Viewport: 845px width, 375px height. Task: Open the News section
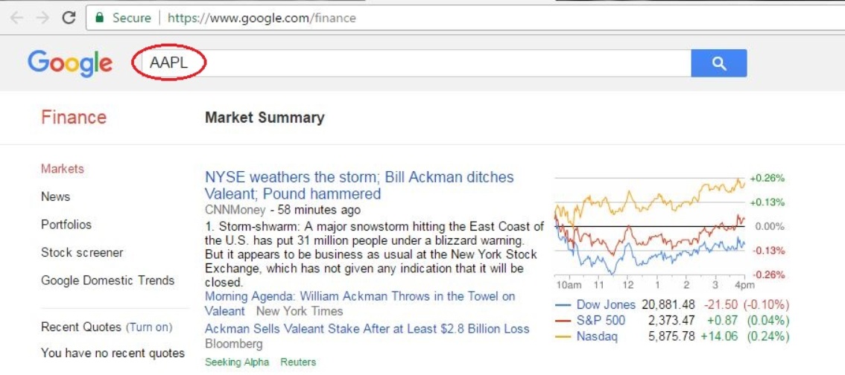[55, 197]
